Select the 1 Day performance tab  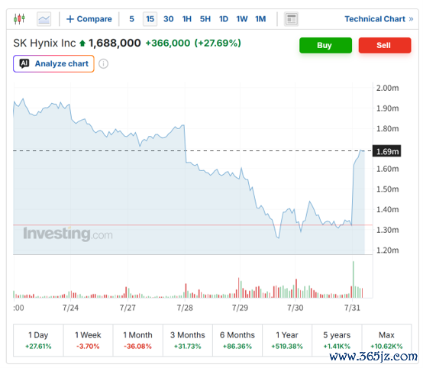point(38,341)
